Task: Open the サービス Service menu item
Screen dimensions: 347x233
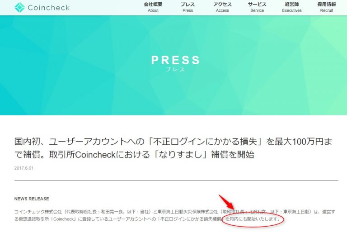Action: coord(257,7)
